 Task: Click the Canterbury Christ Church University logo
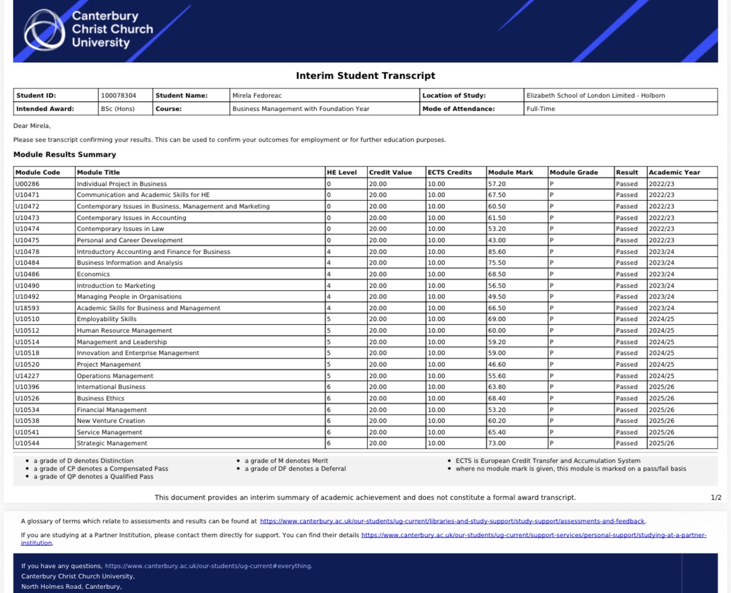[x=88, y=29]
